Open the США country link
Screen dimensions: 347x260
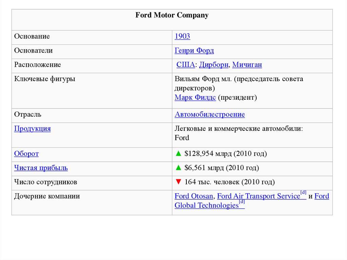(185, 65)
